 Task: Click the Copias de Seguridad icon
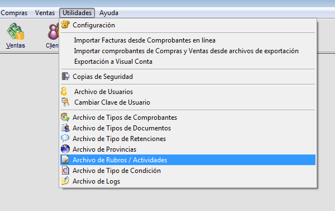click(65, 76)
